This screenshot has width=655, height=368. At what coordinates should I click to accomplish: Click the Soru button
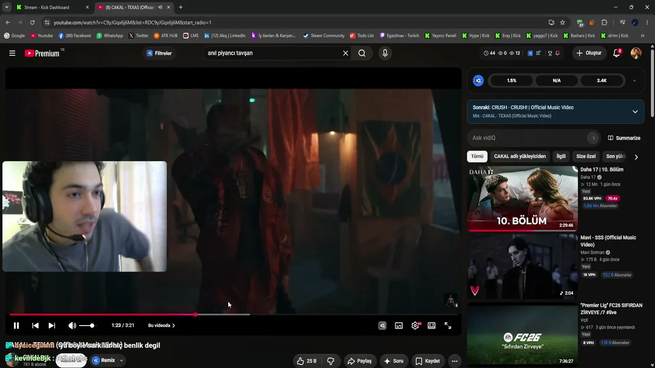pos(394,361)
